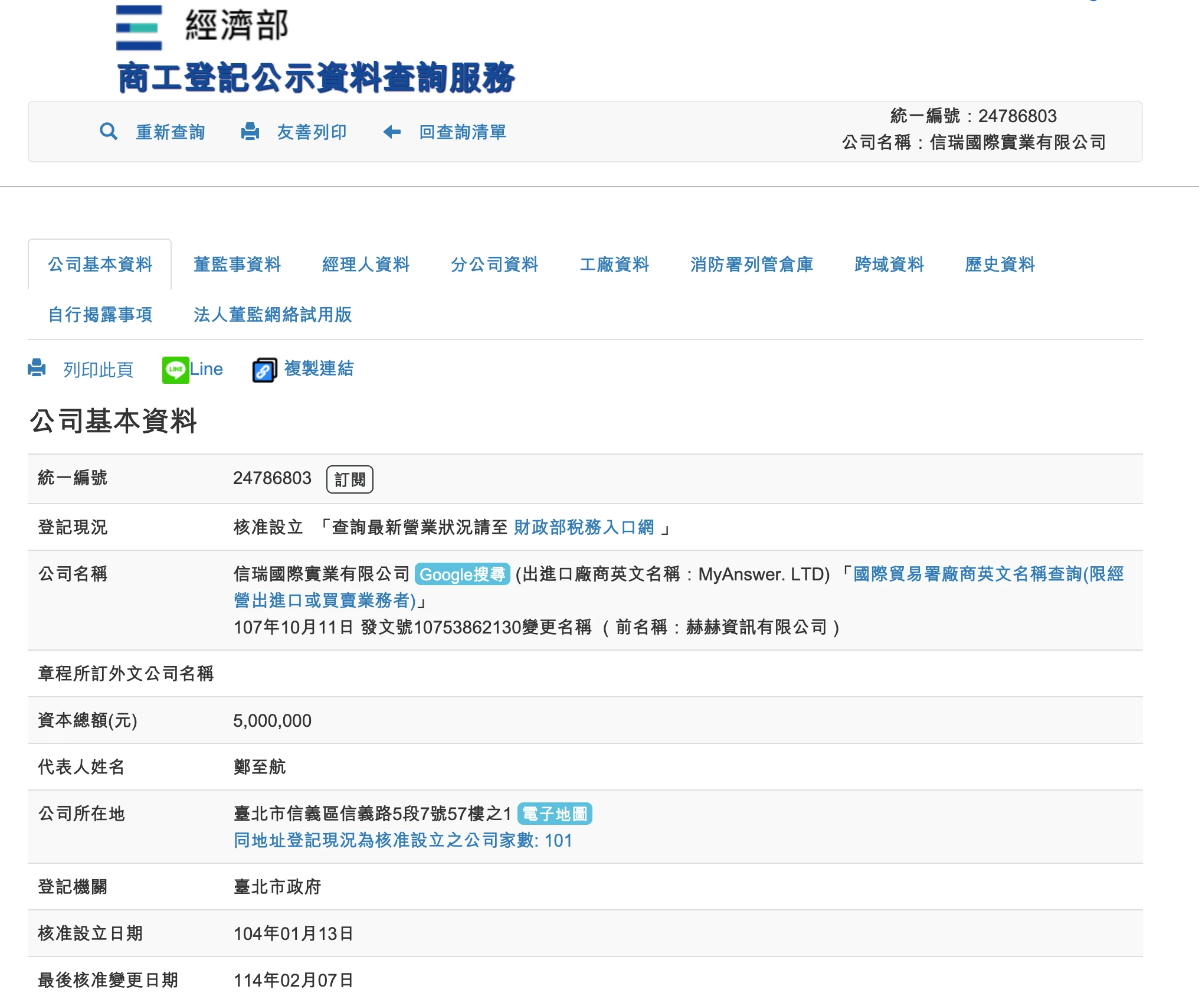Image resolution: width=1199 pixels, height=999 pixels.
Task: Click the magnifier icon beside 重新查詢
Action: click(109, 131)
